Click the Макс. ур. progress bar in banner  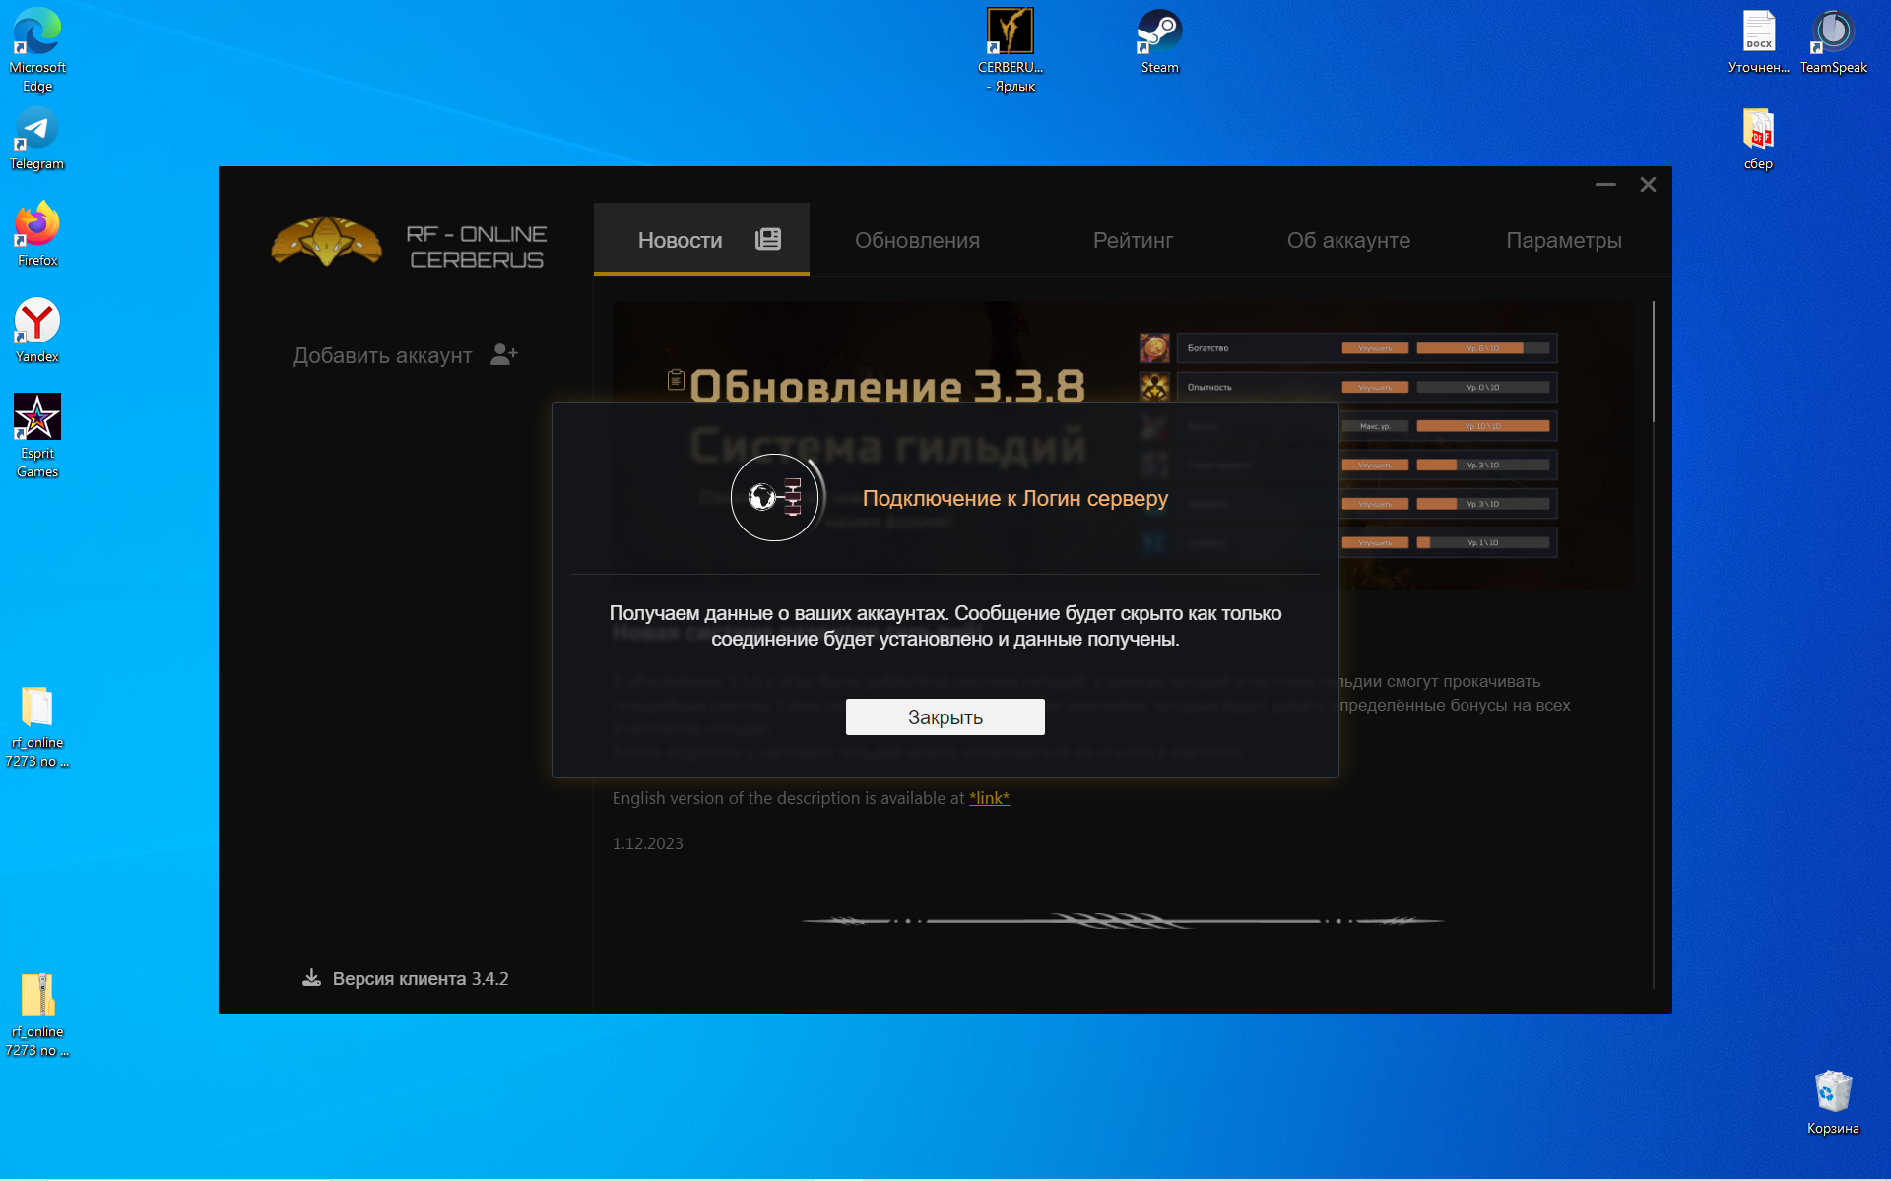pos(1483,426)
